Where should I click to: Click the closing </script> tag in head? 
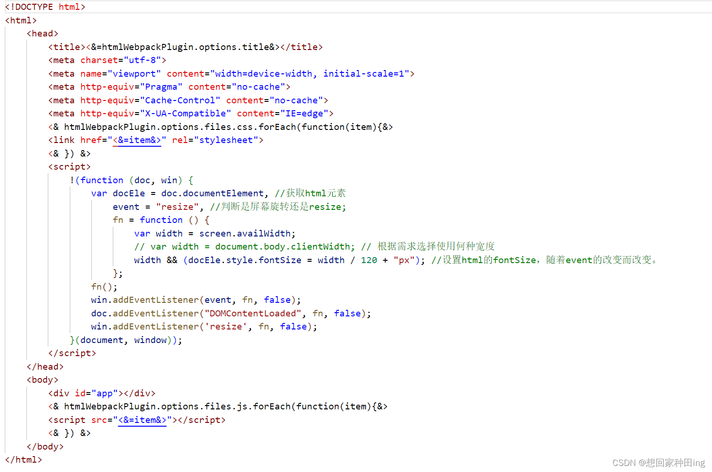click(72, 353)
